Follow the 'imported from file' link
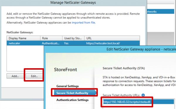 pyautogui.click(x=84, y=23)
